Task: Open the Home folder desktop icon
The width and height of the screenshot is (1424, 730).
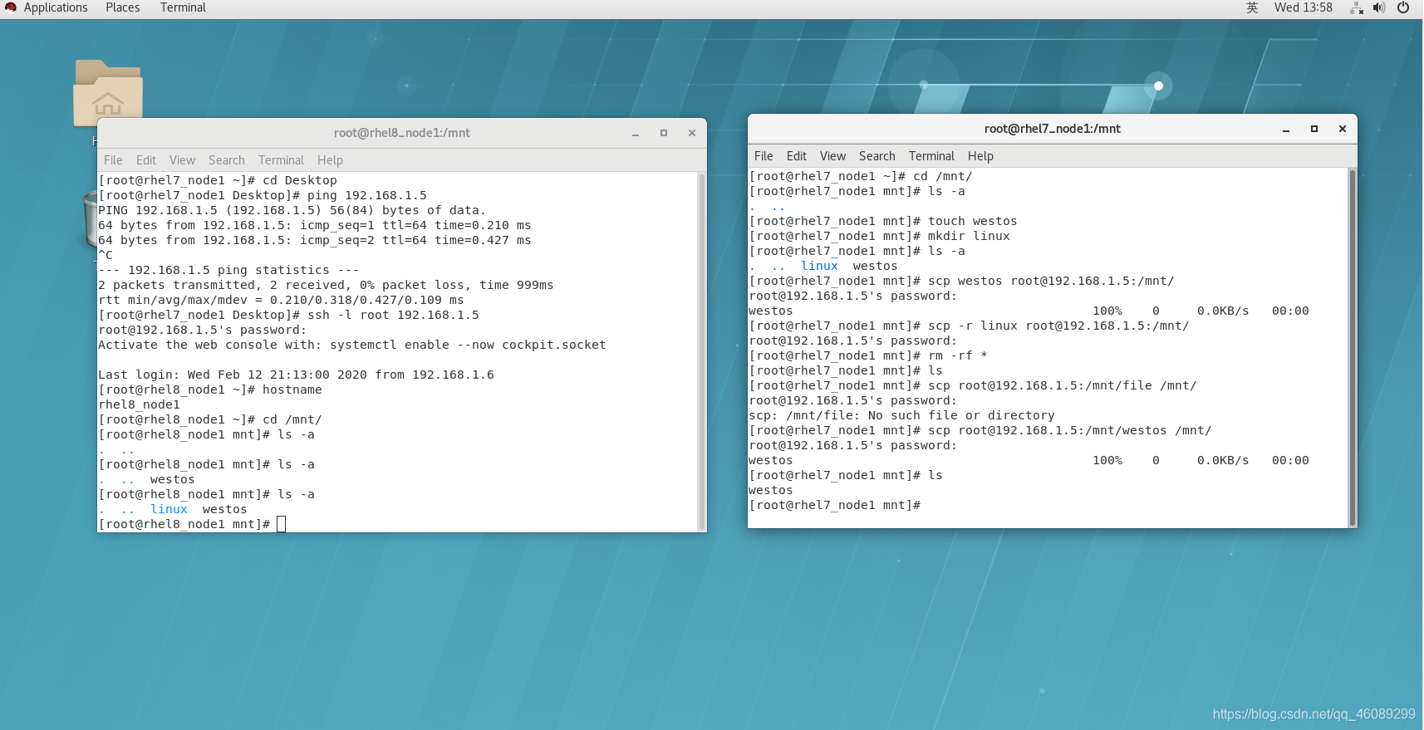Action: (108, 91)
